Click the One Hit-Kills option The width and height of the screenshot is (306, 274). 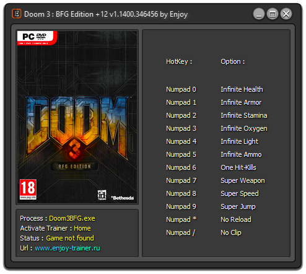point(238,167)
